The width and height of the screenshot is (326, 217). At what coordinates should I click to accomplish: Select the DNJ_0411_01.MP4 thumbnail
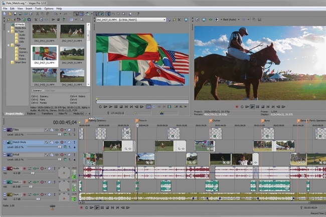pos(45,32)
